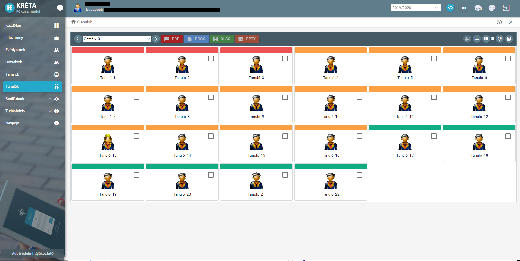Go to next class arrow
520x261 pixels.
click(x=155, y=39)
